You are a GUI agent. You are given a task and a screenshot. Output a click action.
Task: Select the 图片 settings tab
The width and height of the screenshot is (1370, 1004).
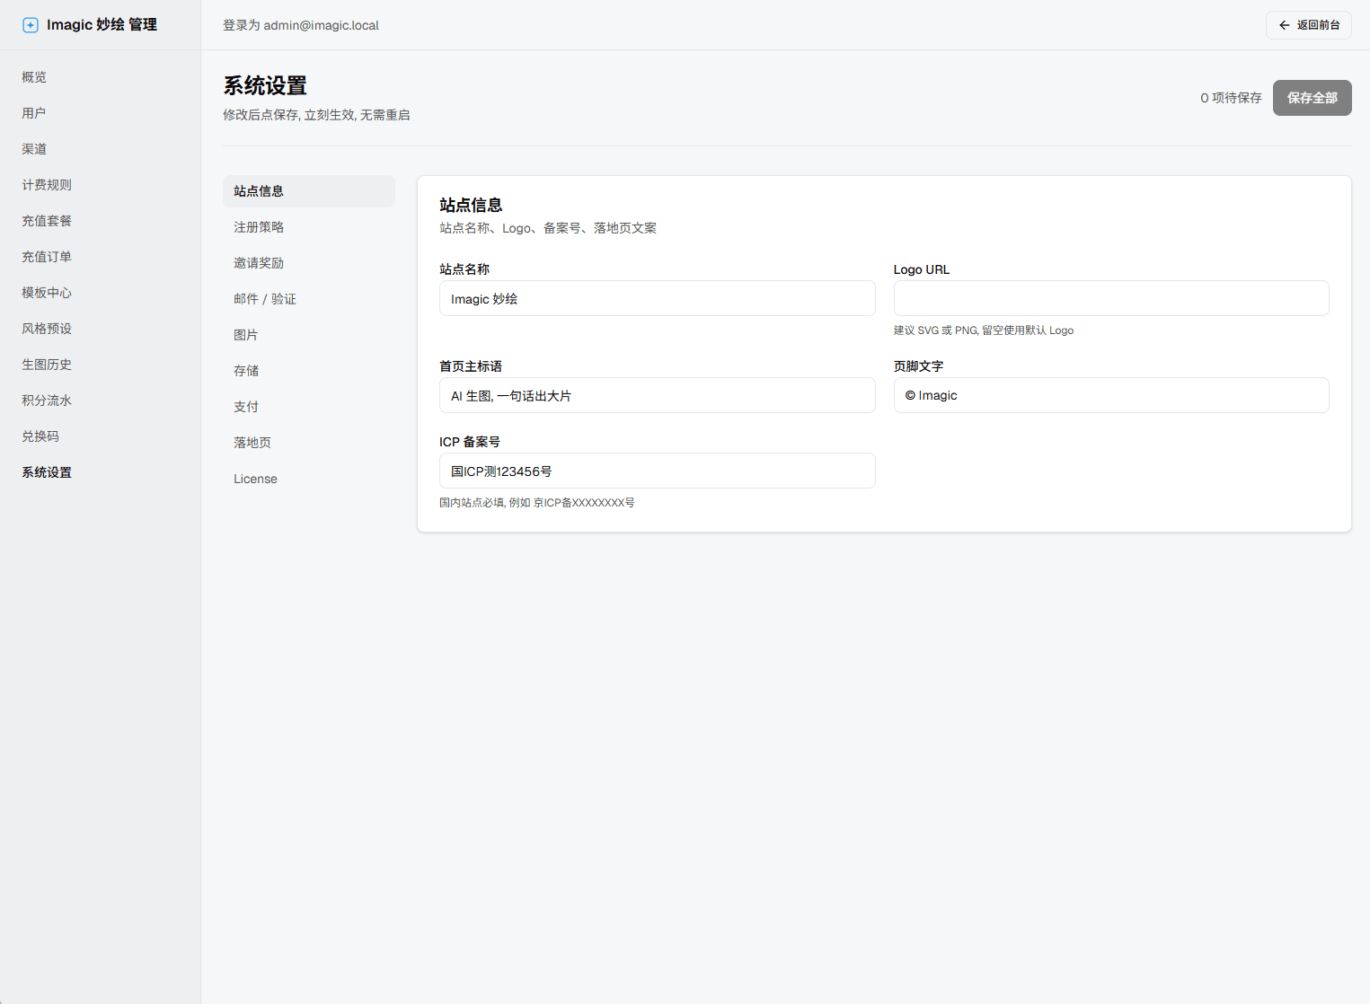click(309, 335)
